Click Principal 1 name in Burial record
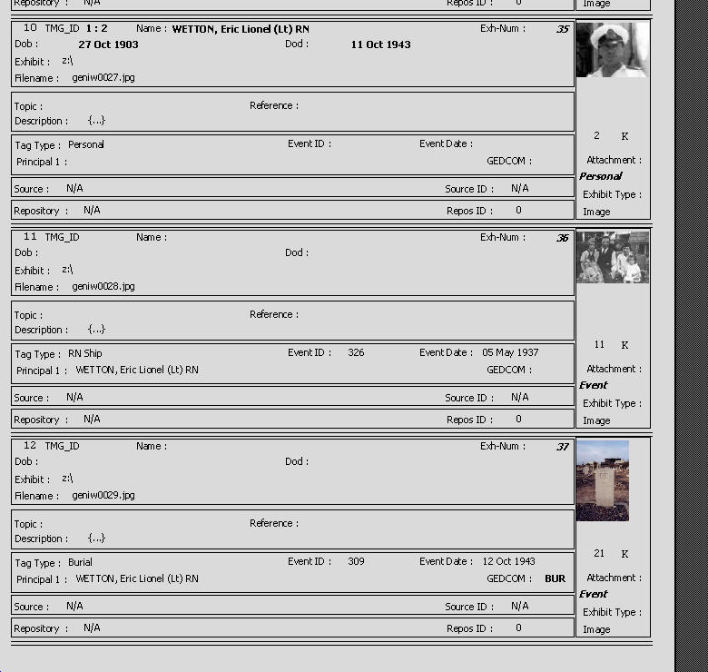The width and height of the screenshot is (708, 672). [x=137, y=578]
